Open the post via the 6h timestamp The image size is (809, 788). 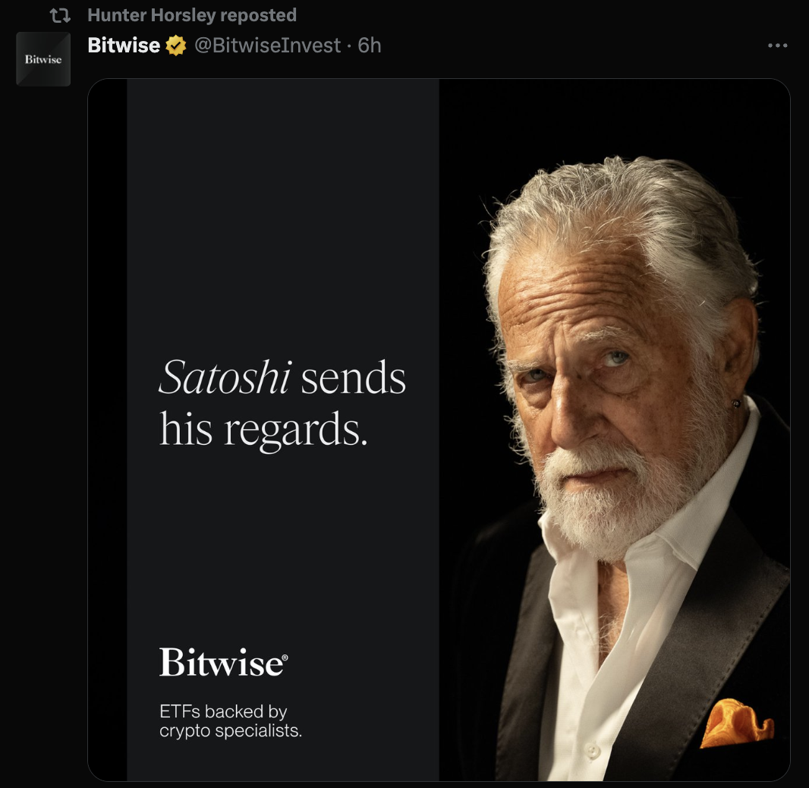370,46
